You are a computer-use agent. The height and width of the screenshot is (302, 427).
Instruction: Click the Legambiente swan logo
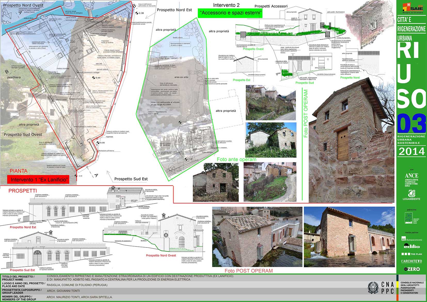click(411, 195)
